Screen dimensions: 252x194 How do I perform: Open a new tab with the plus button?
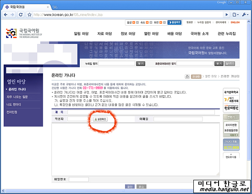tap(55, 7)
